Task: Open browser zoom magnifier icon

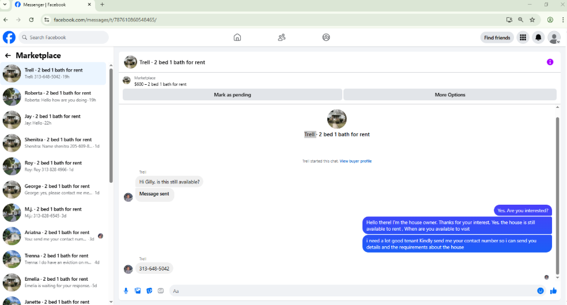Action: click(521, 20)
